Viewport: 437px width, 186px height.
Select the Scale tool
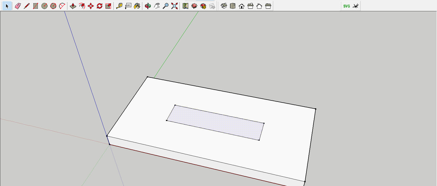coord(108,6)
